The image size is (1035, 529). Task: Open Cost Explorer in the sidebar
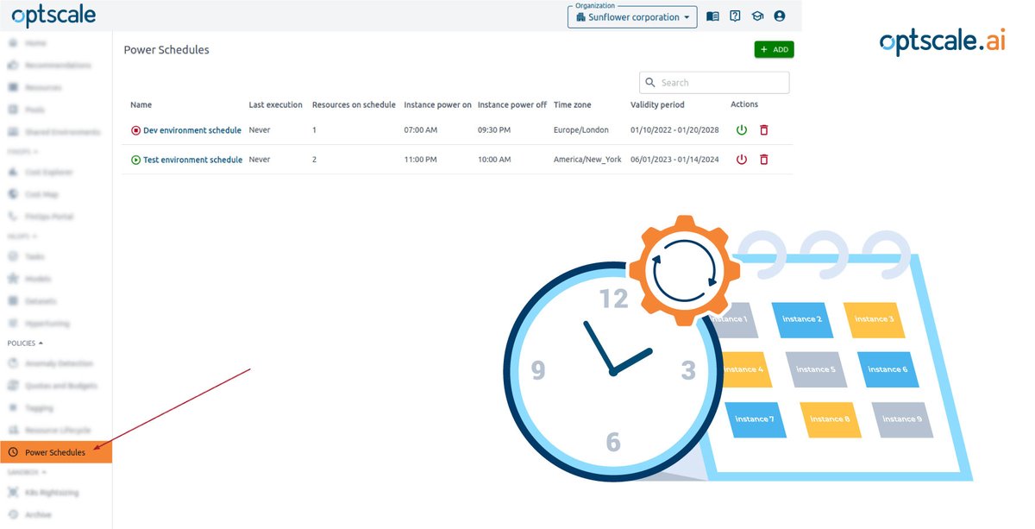point(56,172)
